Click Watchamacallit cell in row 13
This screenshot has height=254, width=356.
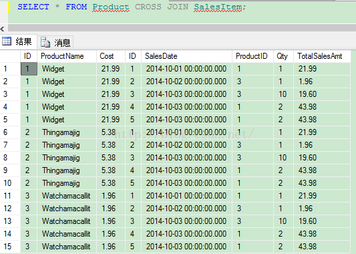pos(67,221)
